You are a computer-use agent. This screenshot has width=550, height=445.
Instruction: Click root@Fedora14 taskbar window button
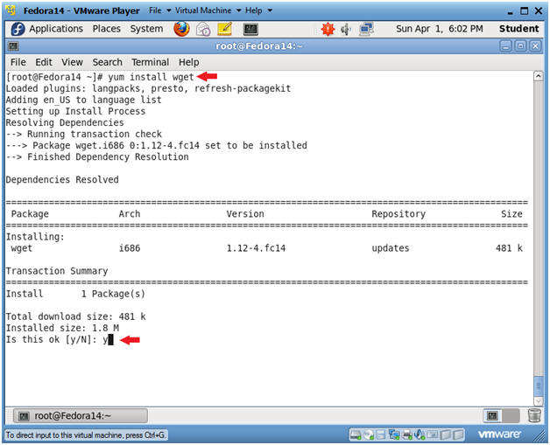click(81, 415)
